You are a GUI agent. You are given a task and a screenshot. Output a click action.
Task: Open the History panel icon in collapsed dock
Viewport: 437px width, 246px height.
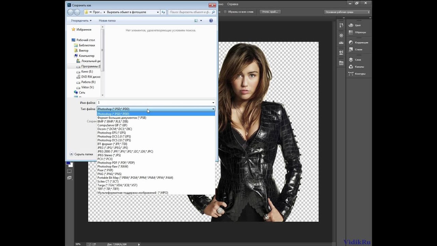pyautogui.click(x=341, y=25)
